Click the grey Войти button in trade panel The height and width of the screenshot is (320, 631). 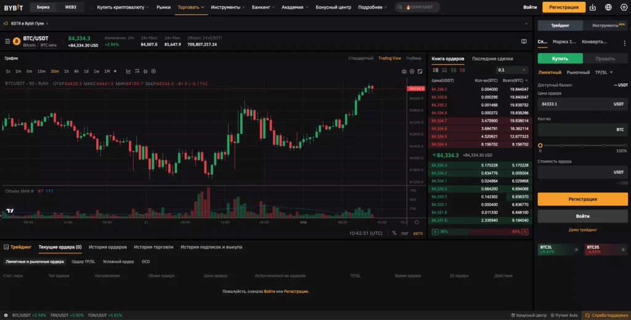582,216
